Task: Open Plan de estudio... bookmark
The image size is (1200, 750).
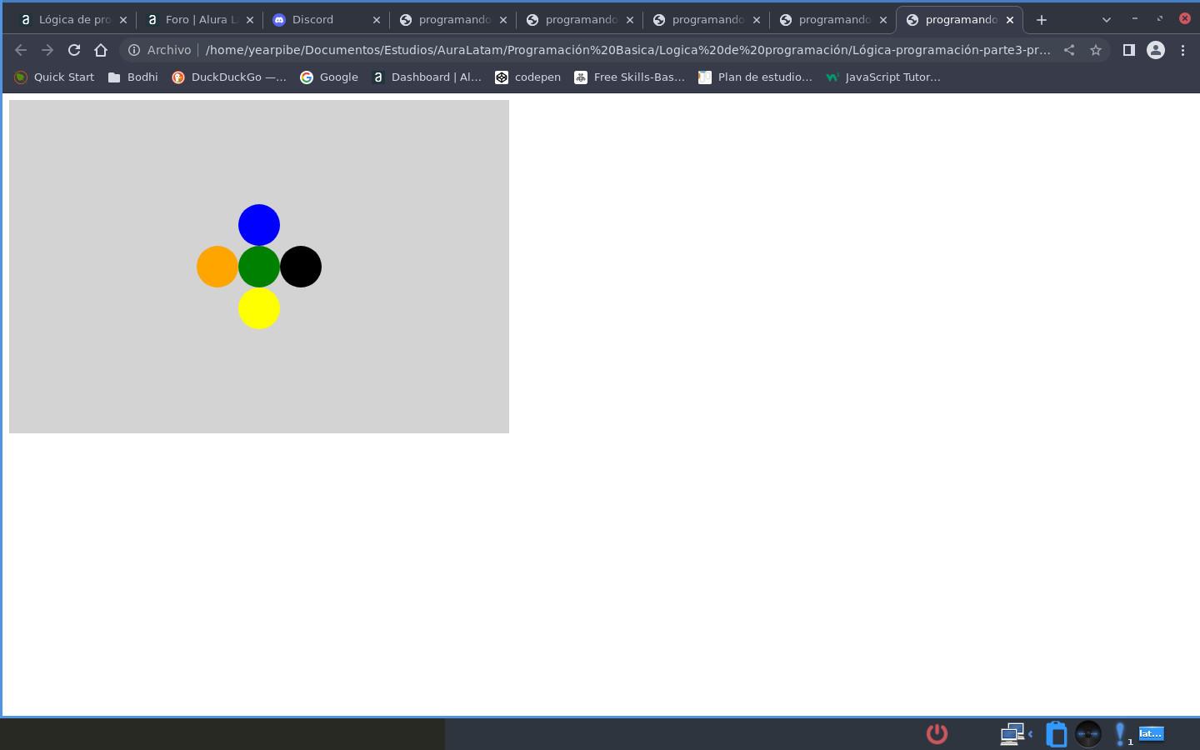Action: (756, 77)
